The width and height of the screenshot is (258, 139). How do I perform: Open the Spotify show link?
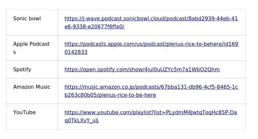pyautogui.click(x=142, y=70)
